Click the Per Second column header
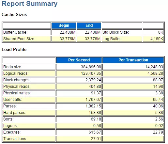 click(x=79, y=60)
